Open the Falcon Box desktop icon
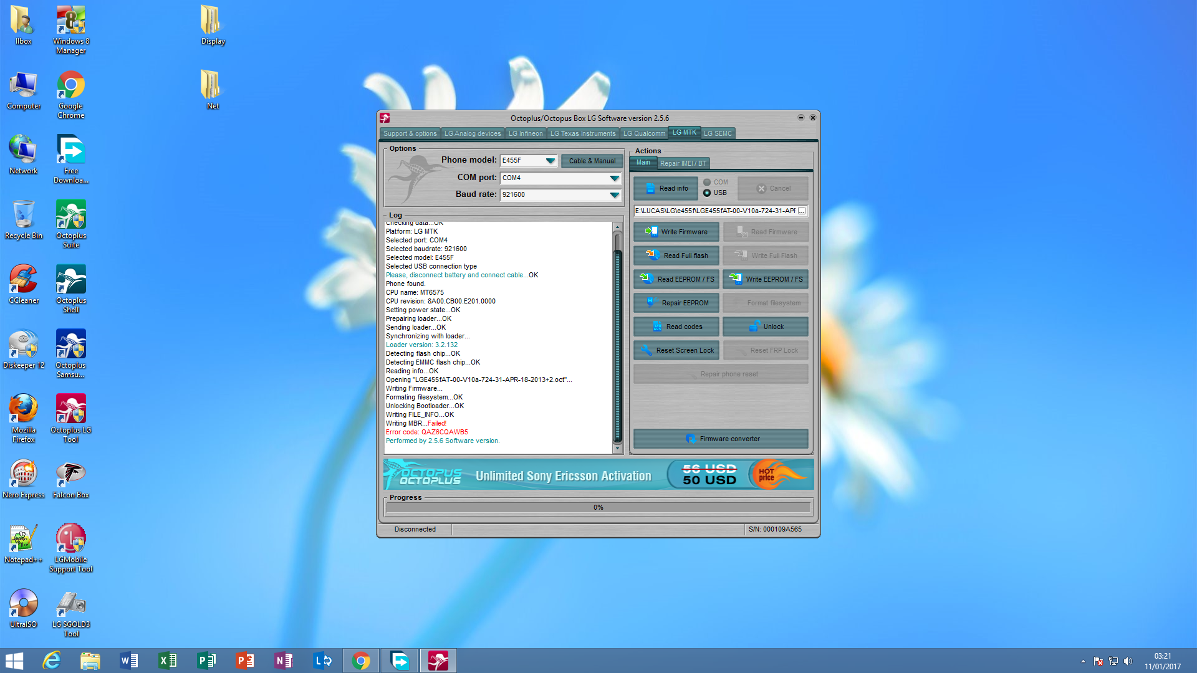The image size is (1197, 673). (x=70, y=479)
